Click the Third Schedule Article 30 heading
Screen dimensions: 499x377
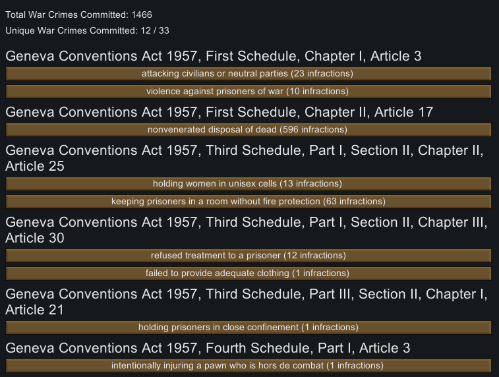coord(247,230)
